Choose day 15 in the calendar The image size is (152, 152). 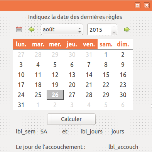click(x=106, y=75)
